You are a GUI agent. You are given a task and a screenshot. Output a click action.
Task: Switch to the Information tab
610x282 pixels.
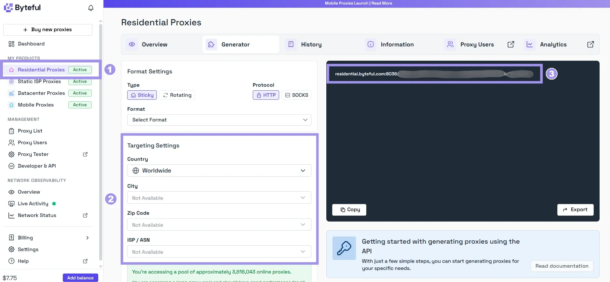400,44
